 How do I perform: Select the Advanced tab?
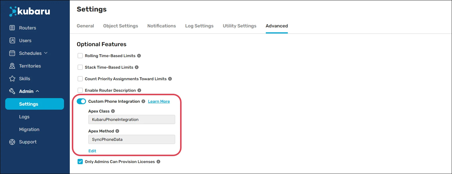[277, 26]
